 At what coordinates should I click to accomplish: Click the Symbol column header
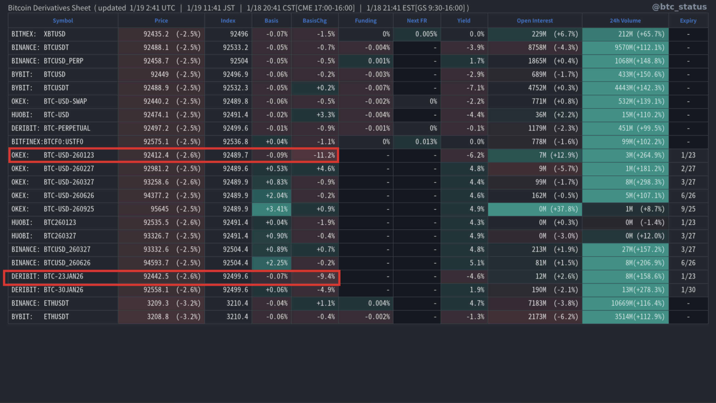coord(63,21)
